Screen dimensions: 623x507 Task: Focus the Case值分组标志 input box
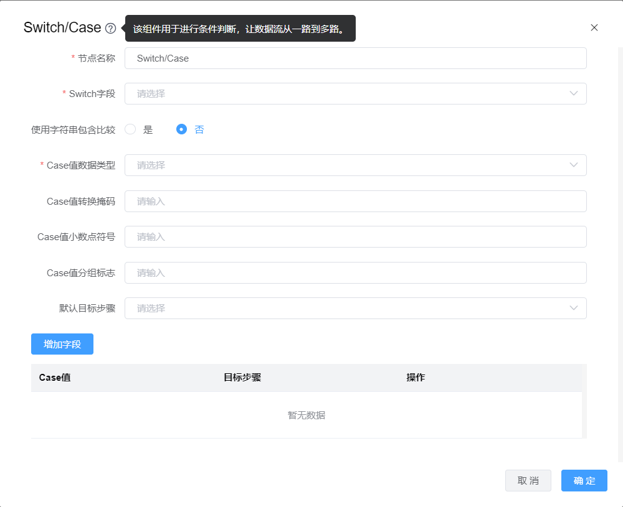click(355, 273)
